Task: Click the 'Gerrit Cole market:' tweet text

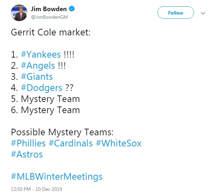Action: pyautogui.click(x=50, y=32)
